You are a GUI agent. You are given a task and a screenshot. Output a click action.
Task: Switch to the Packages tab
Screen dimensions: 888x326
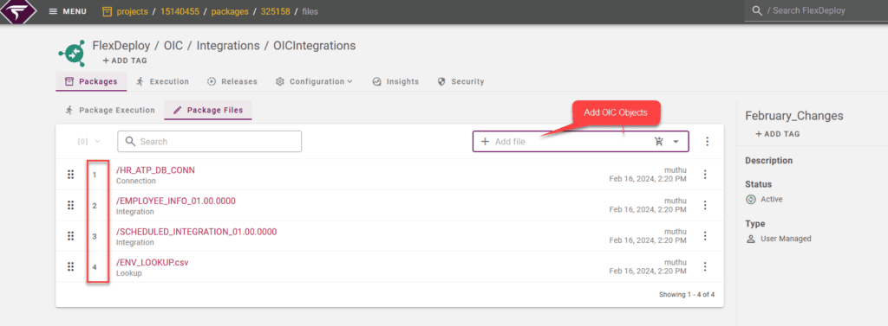[x=91, y=81]
